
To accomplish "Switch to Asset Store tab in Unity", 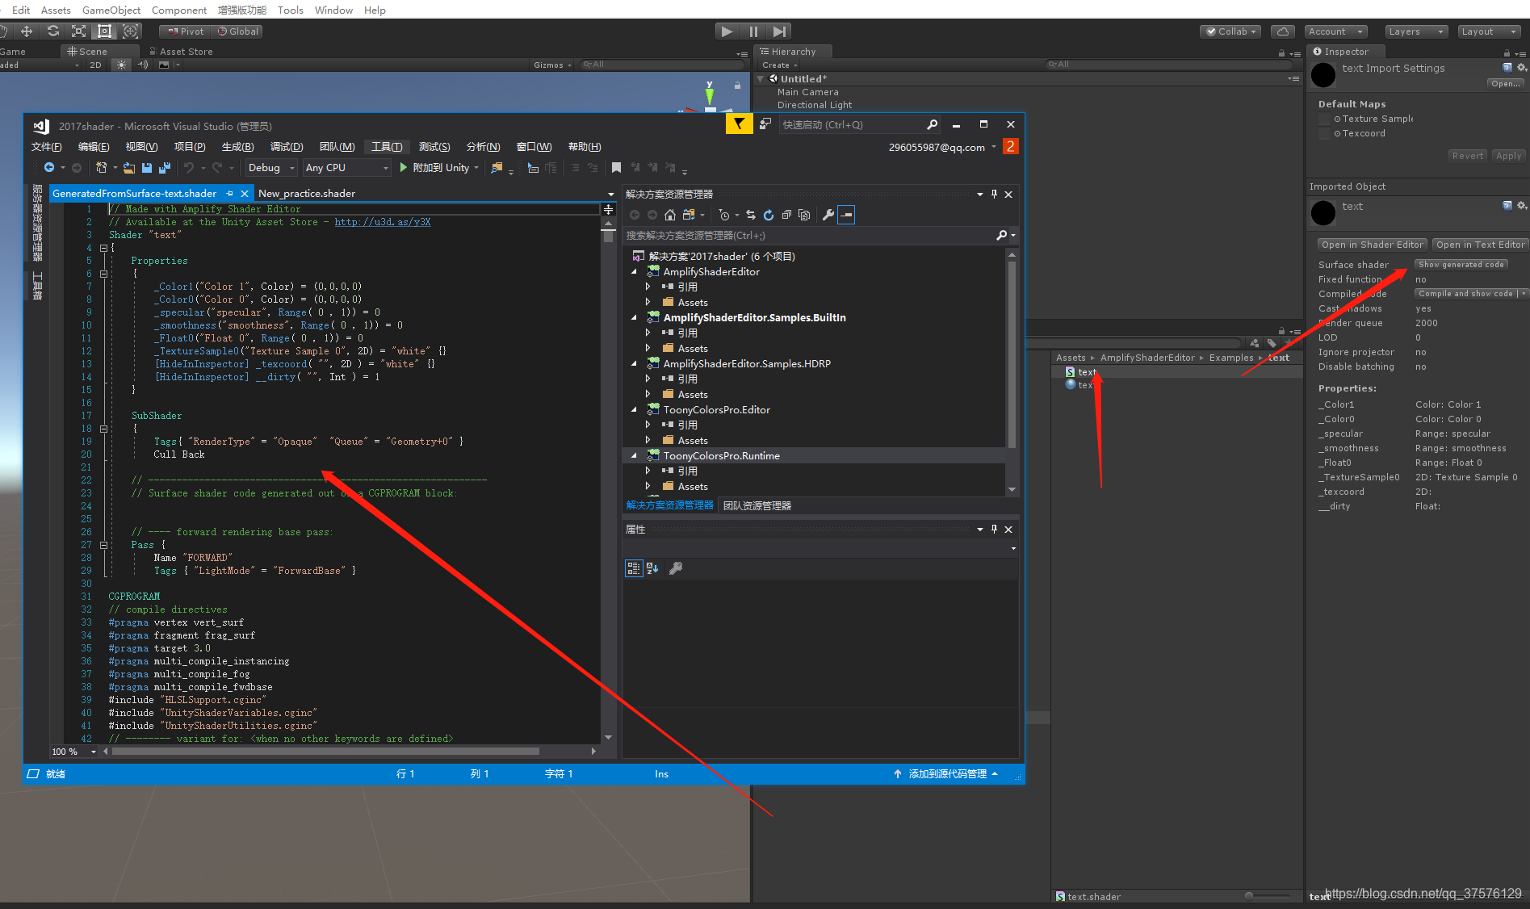I will click(182, 52).
